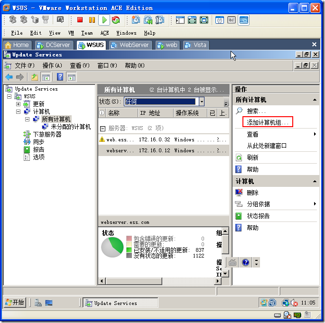Select the webserv computer row 172.16.0.12
The height and width of the screenshot is (323, 325).
(164, 150)
